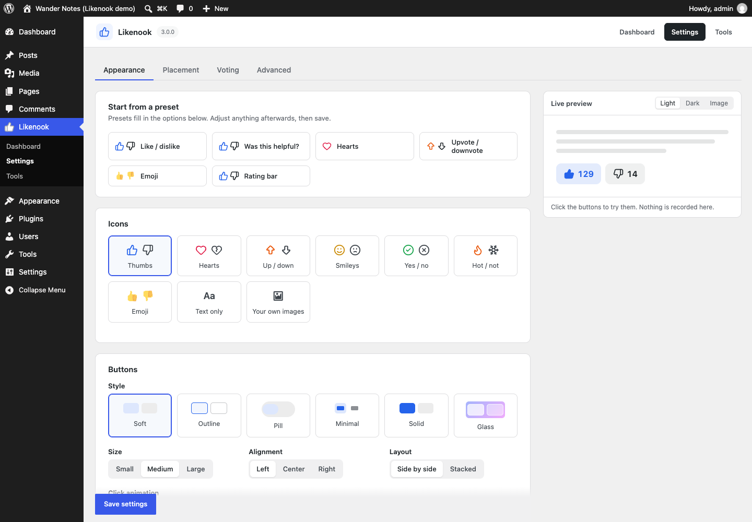Open Tools in the Likenook header navigation
Viewport: 752px width, 522px height.
click(x=723, y=32)
